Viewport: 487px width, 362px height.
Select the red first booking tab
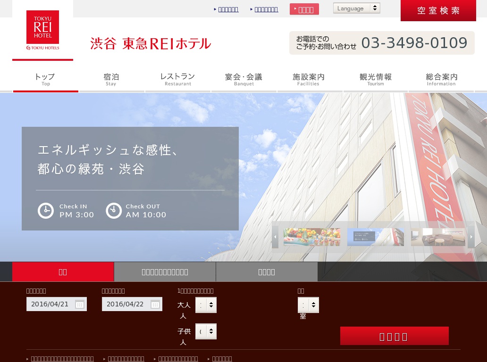[x=63, y=271]
